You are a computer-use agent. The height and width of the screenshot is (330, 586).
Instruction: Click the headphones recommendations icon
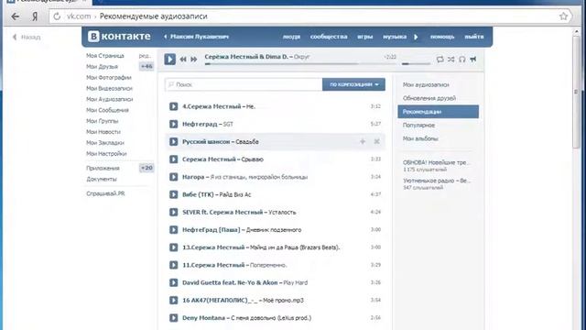[461, 60]
